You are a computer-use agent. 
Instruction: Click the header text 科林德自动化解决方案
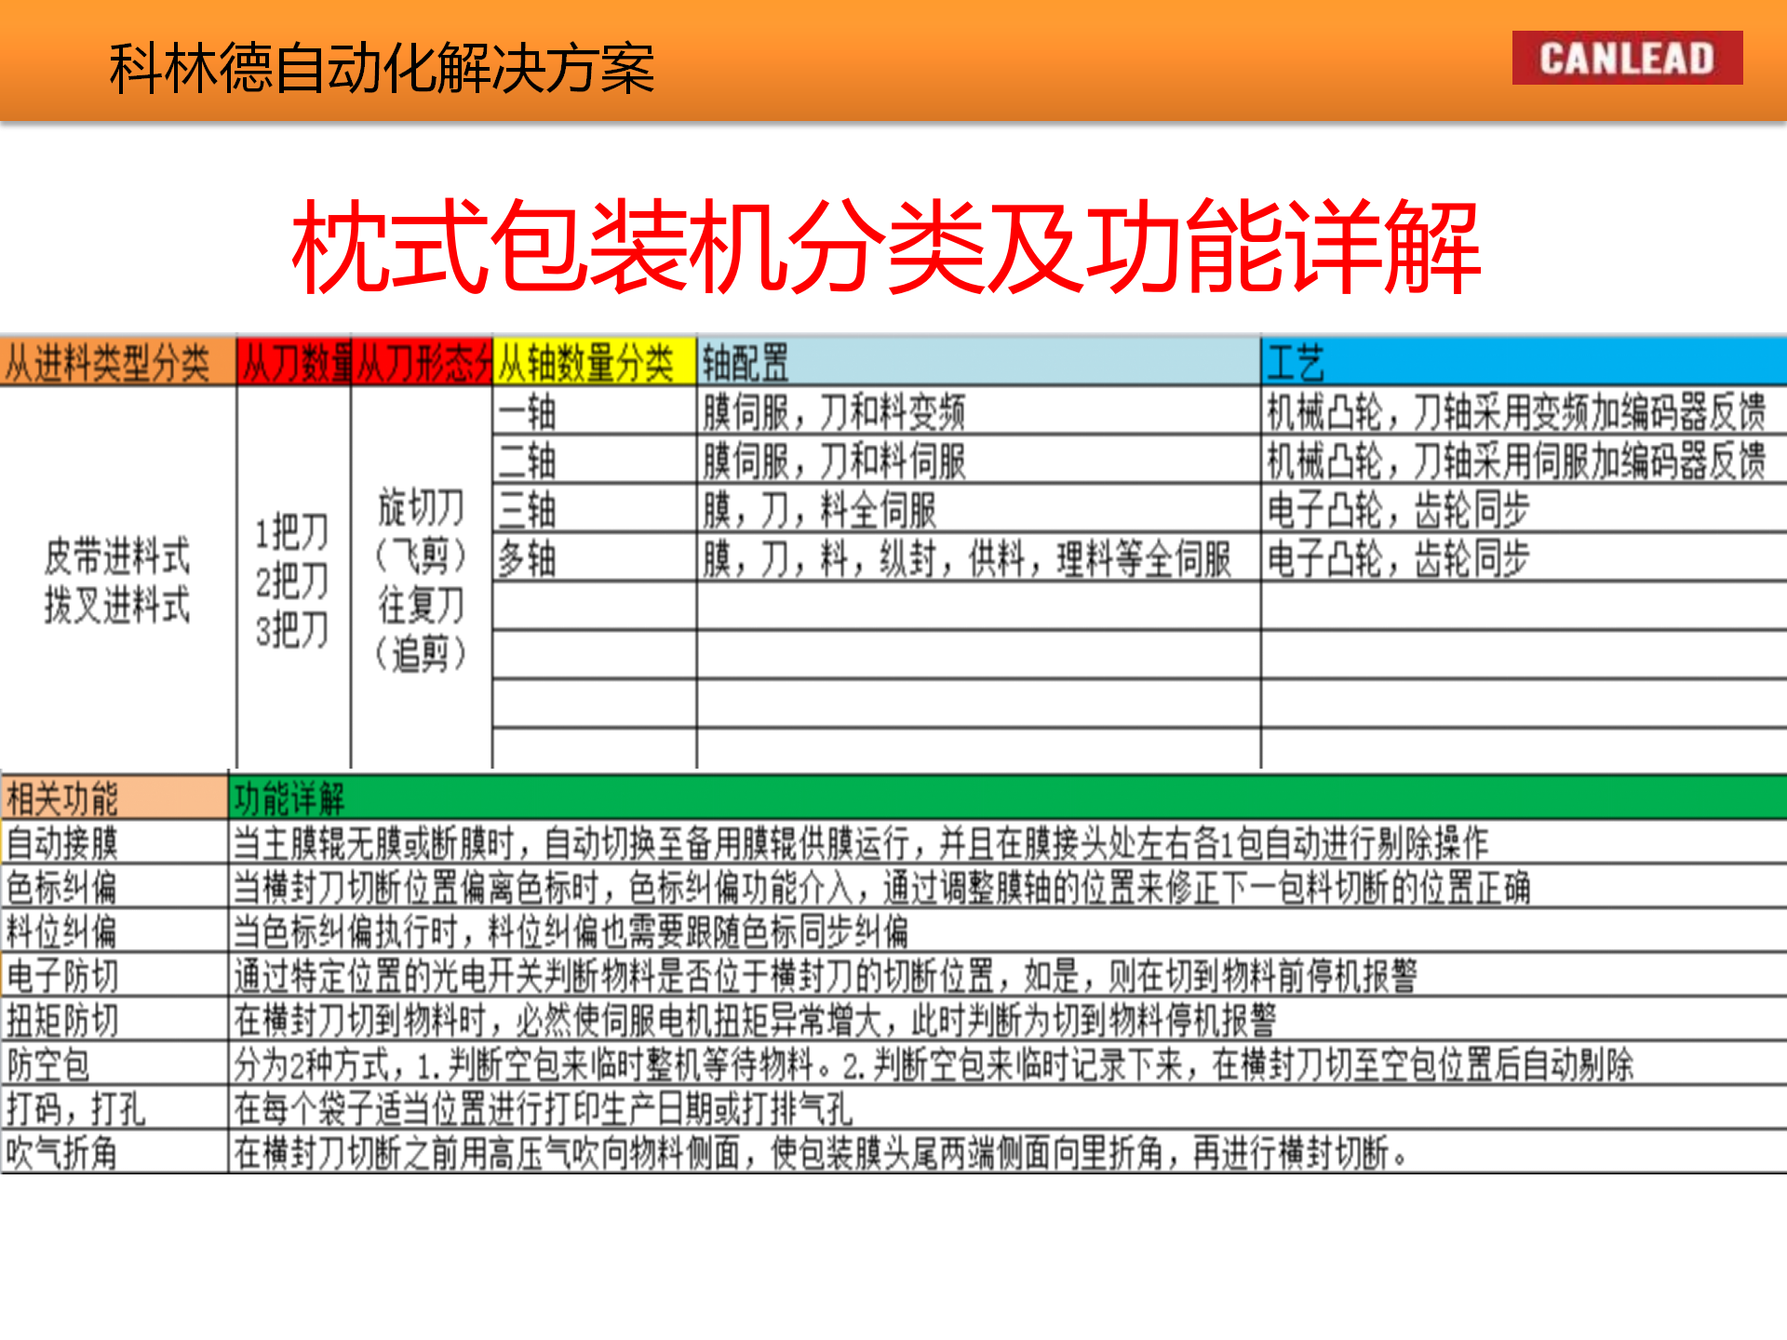[x=382, y=68]
